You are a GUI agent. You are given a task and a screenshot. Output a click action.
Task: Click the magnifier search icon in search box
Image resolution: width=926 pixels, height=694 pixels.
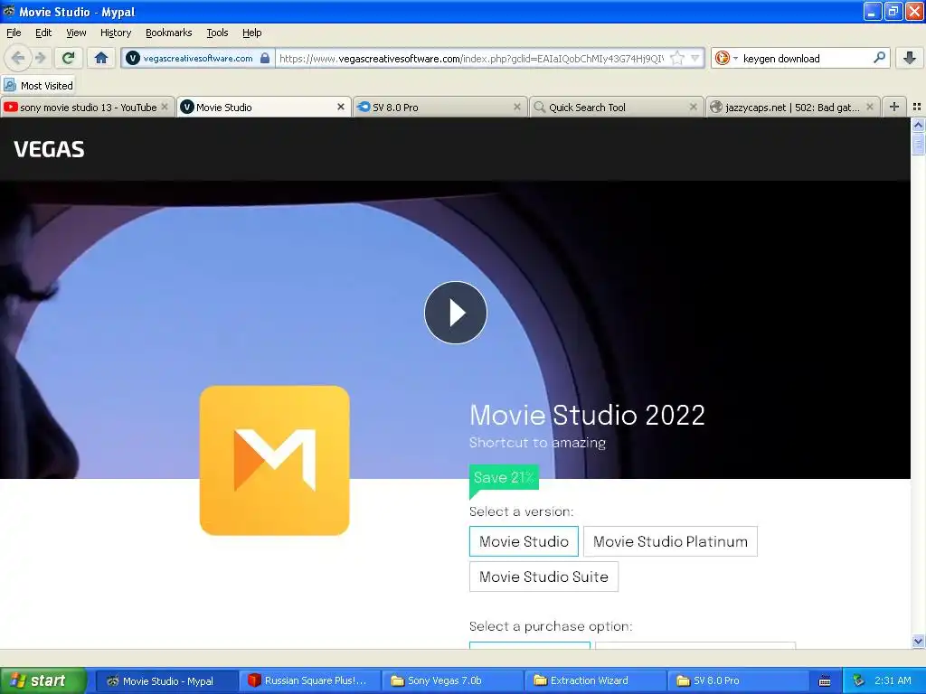[879, 58]
